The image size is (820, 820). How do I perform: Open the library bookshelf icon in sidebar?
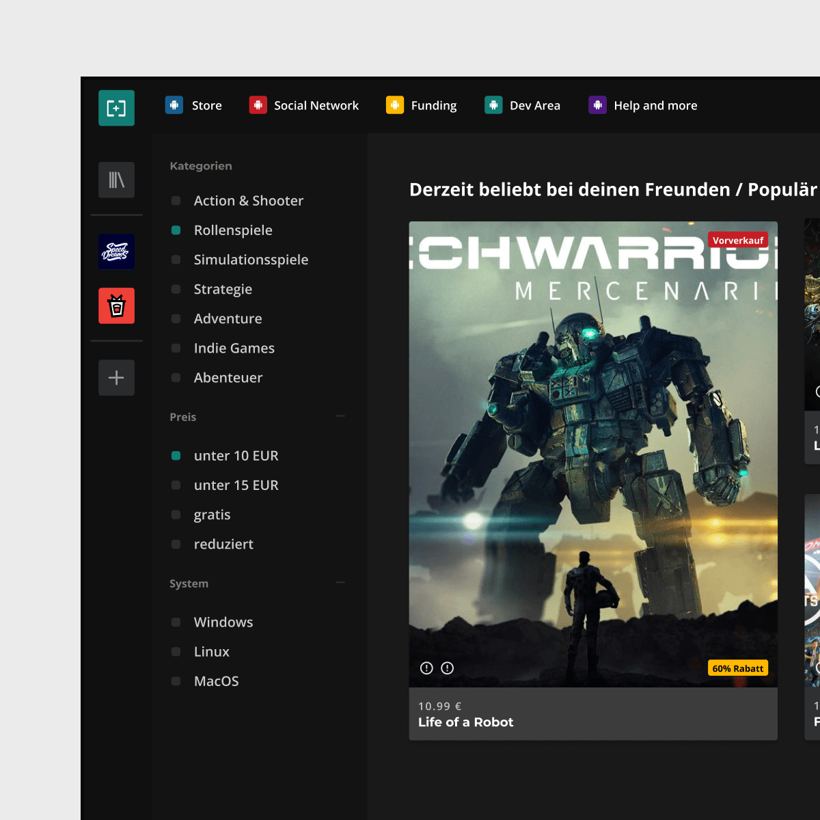pos(116,180)
